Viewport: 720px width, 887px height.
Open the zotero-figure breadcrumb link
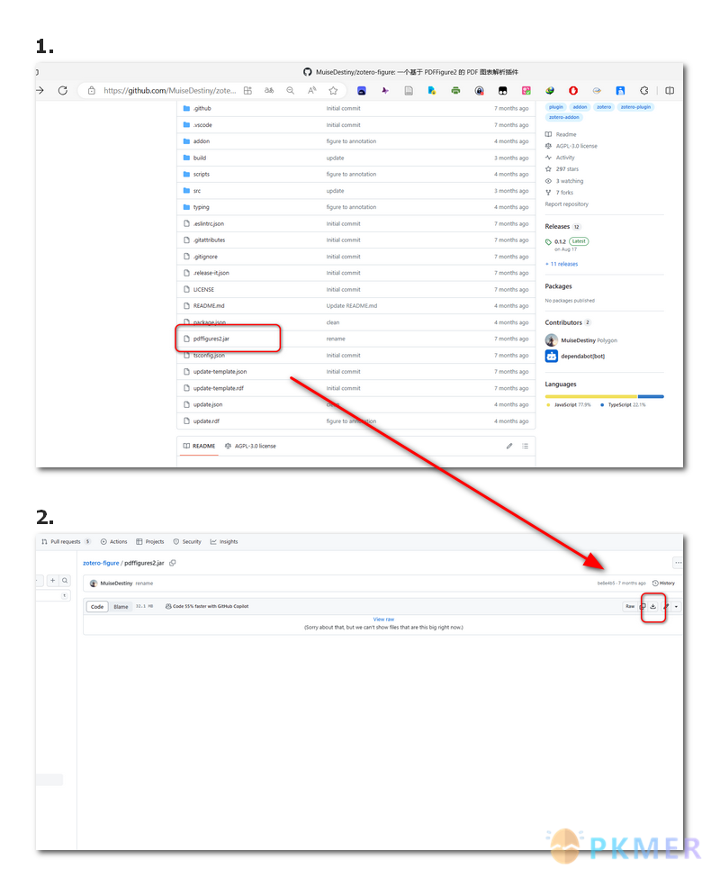tap(101, 563)
